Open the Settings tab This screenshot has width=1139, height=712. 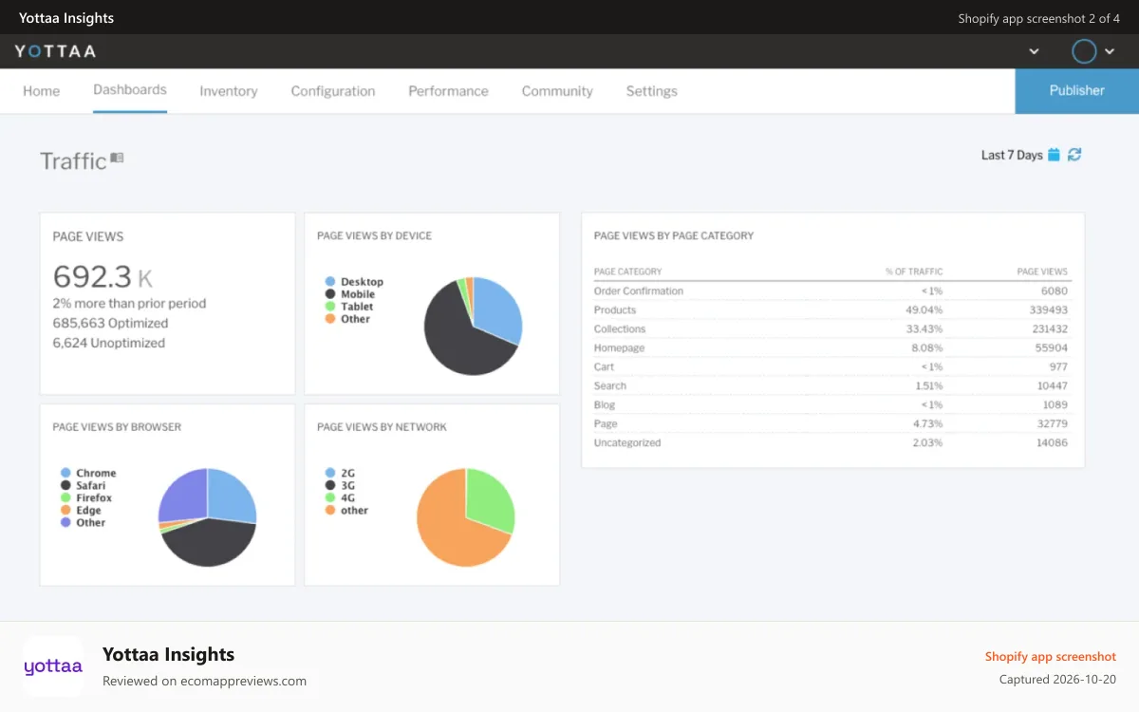[x=651, y=91]
